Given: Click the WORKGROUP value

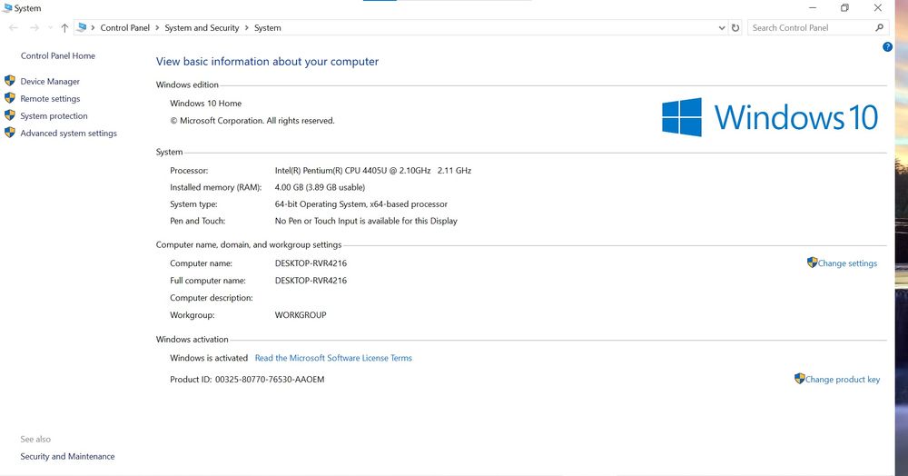Looking at the screenshot, I should click(x=301, y=315).
